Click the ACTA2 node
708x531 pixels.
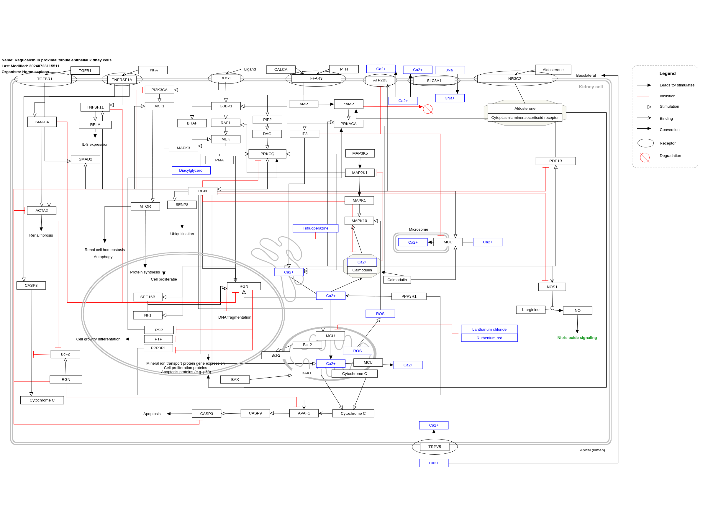tap(42, 211)
